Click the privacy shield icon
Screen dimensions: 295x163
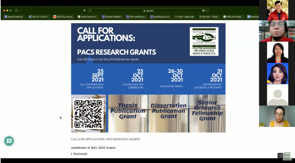click(x=85, y=10)
